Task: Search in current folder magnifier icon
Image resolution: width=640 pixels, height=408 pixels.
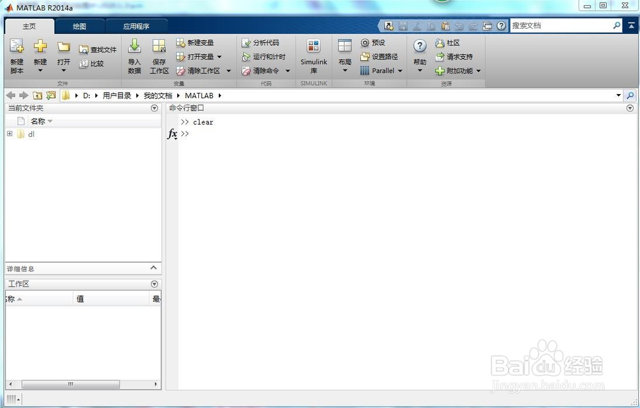Action: tap(630, 95)
